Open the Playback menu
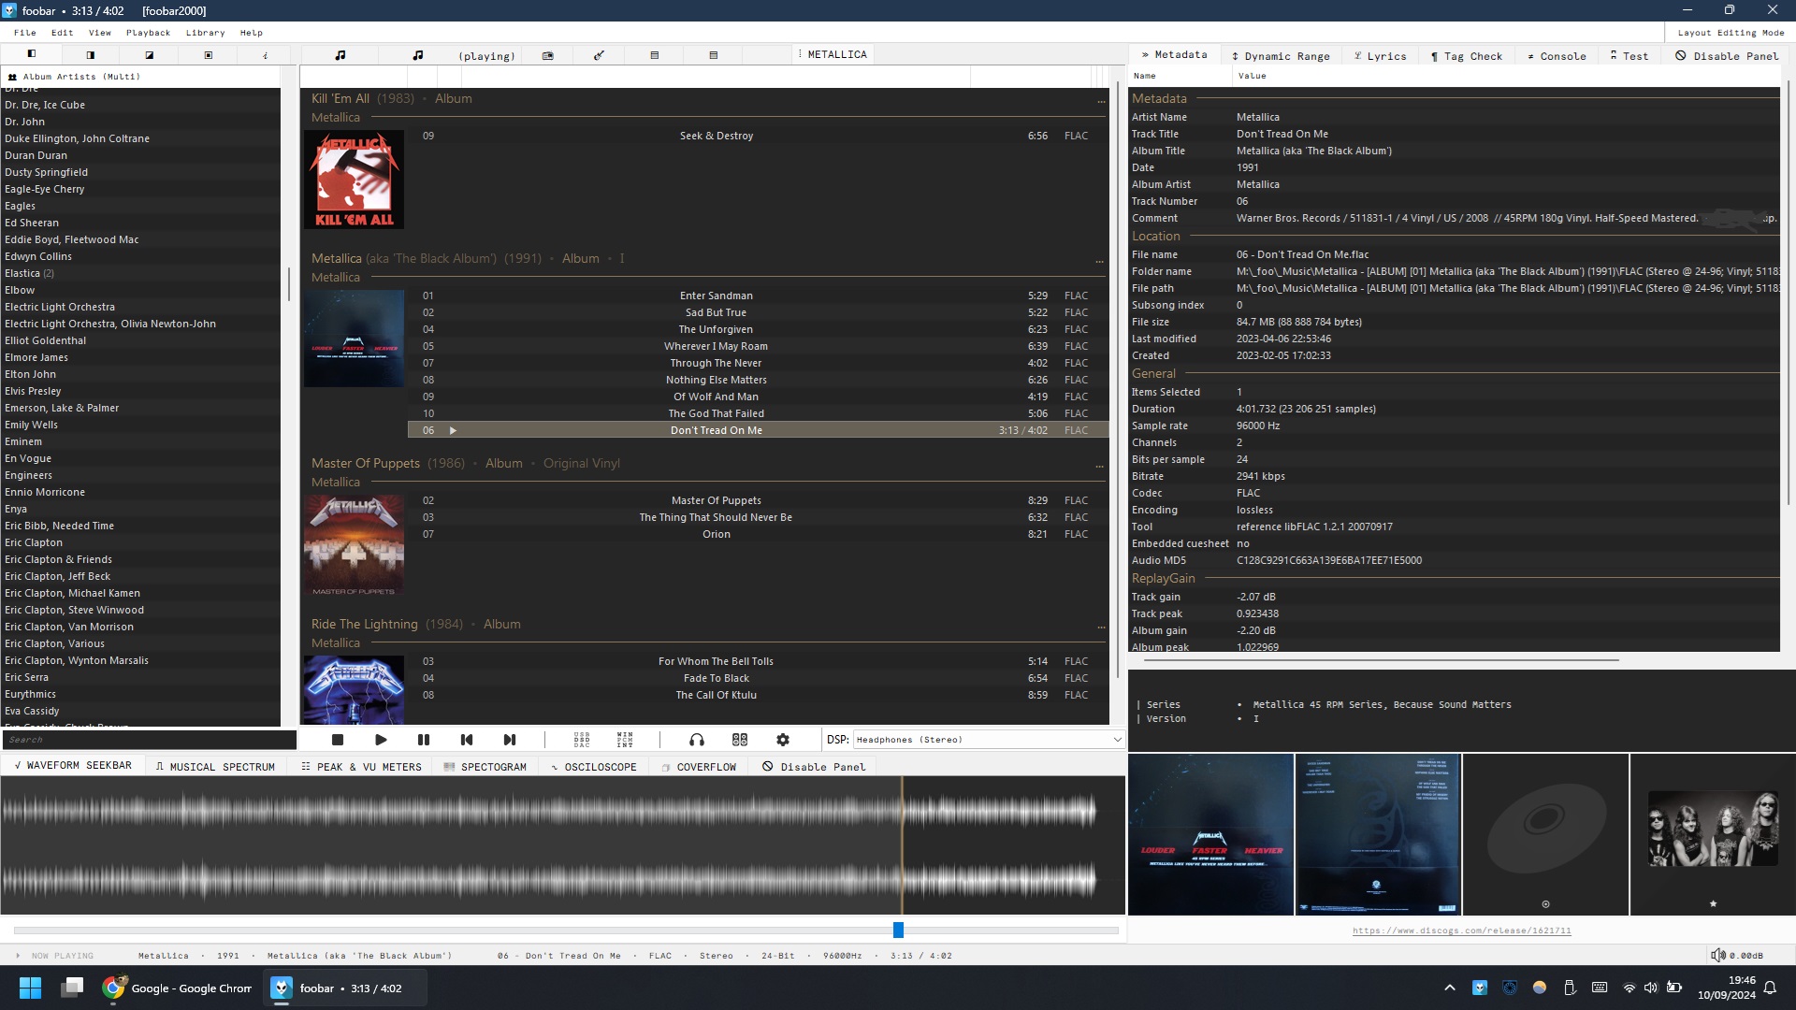This screenshot has height=1010, width=1796. click(148, 33)
